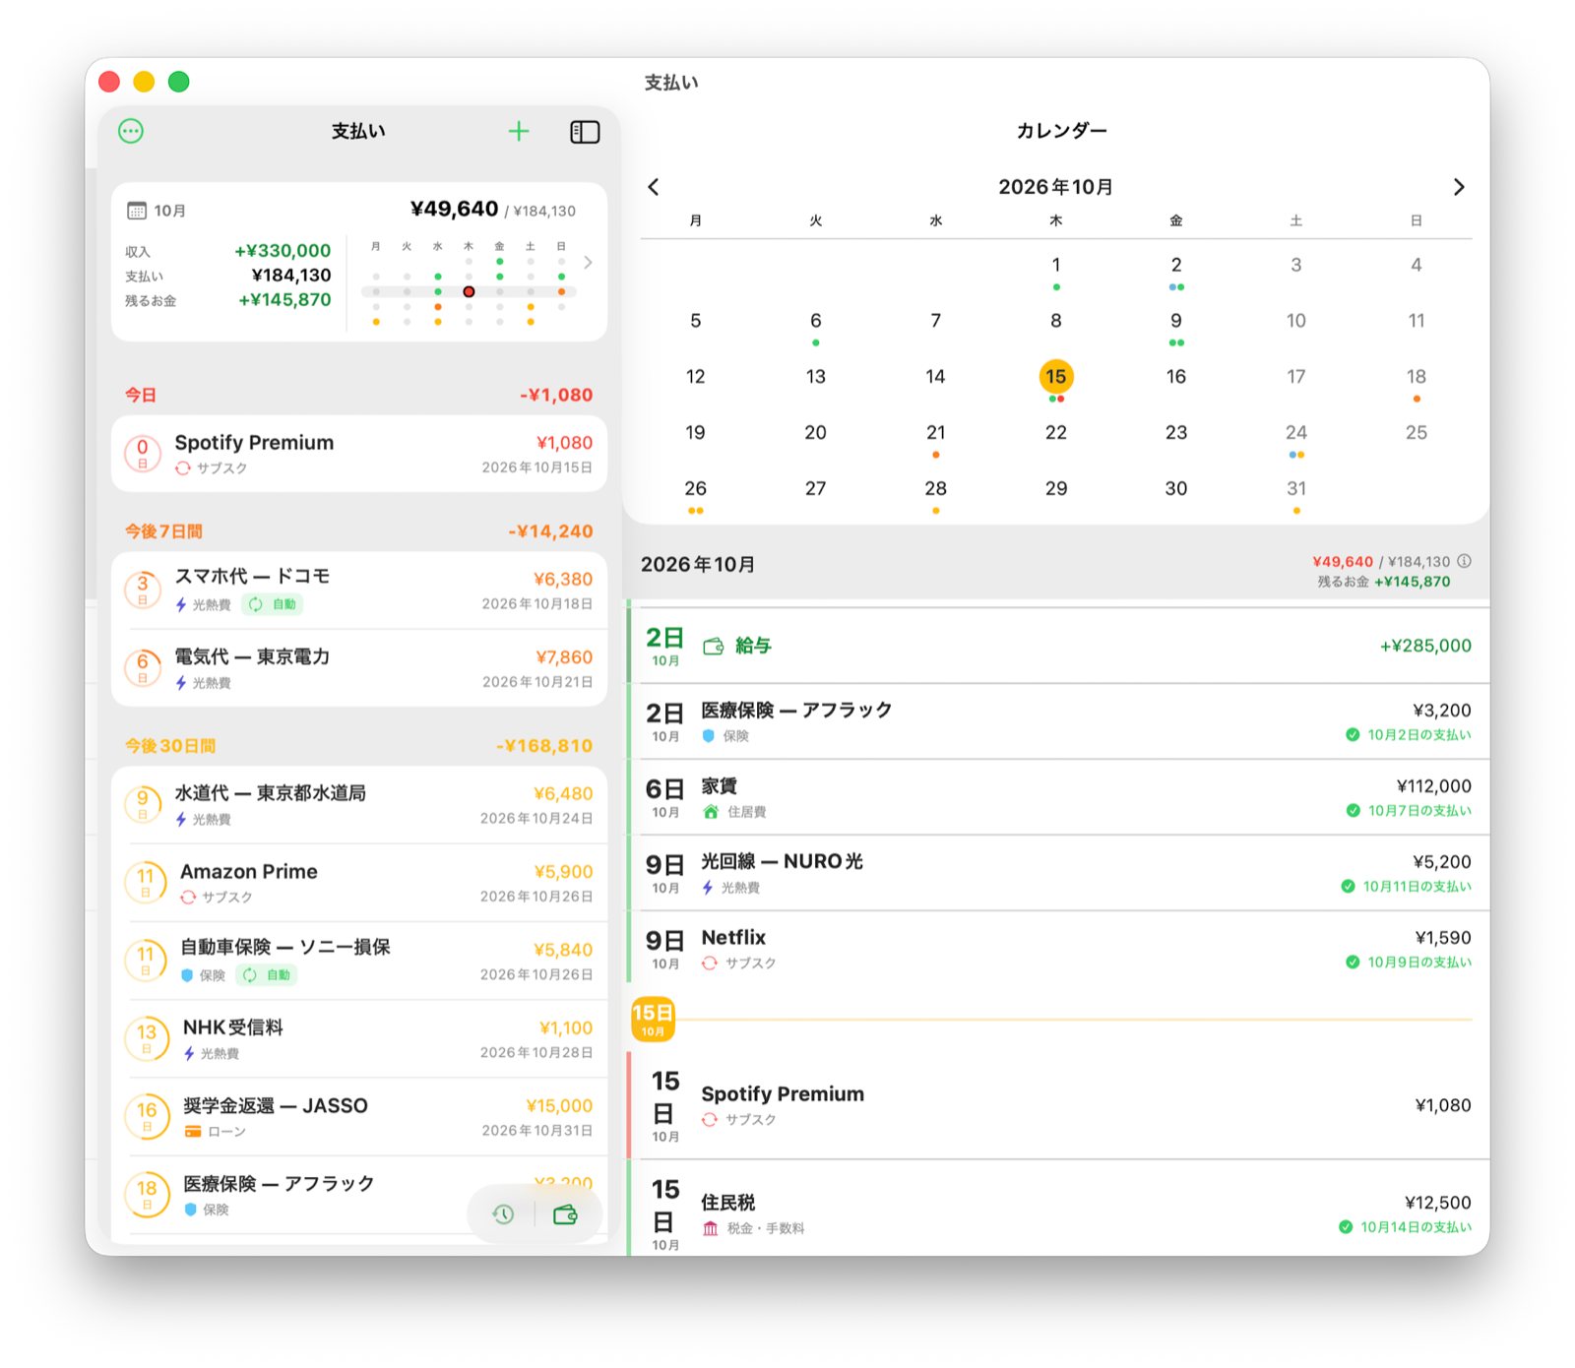1575x1368 pixels.
Task: Open the Spotify Premium payment in 今日
Action: (359, 454)
